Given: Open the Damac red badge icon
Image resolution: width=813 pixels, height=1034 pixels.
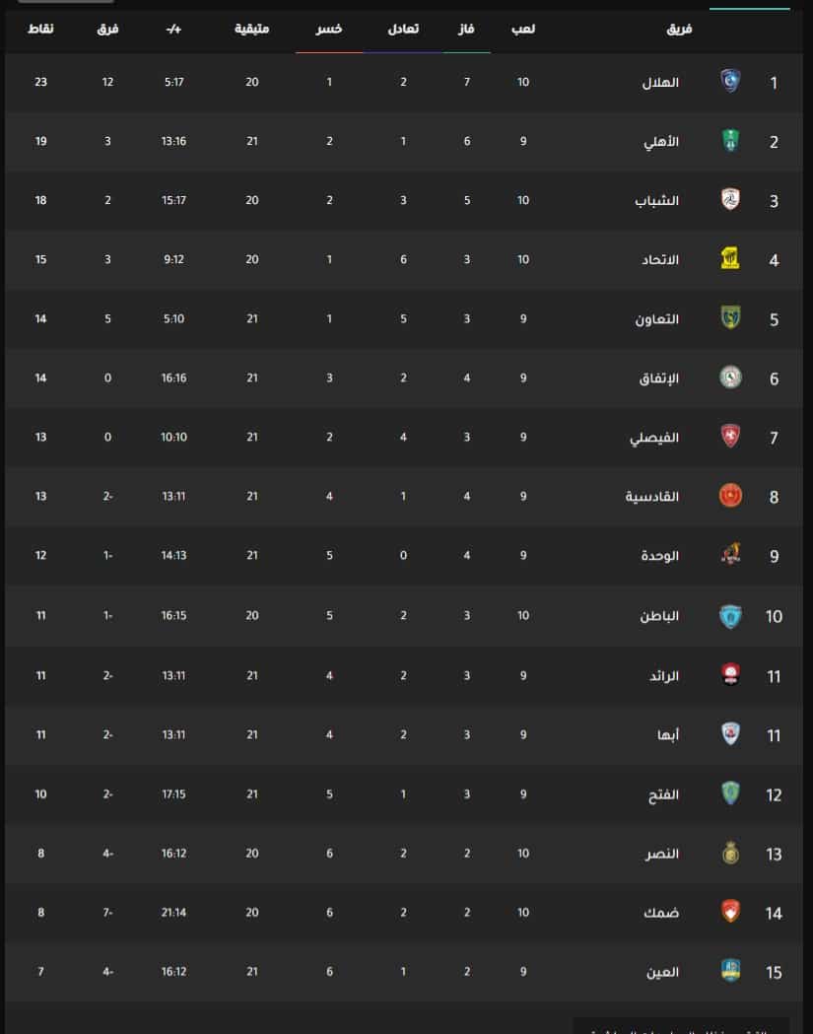Looking at the screenshot, I should tap(730, 912).
